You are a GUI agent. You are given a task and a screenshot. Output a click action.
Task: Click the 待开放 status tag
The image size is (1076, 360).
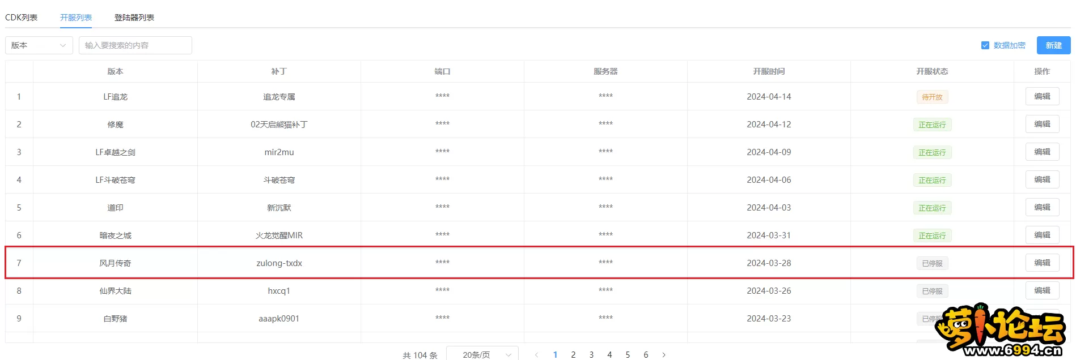click(x=933, y=97)
